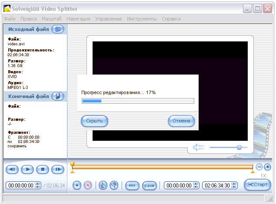Stop video playback
The height and width of the screenshot is (204, 276).
click(x=43, y=170)
